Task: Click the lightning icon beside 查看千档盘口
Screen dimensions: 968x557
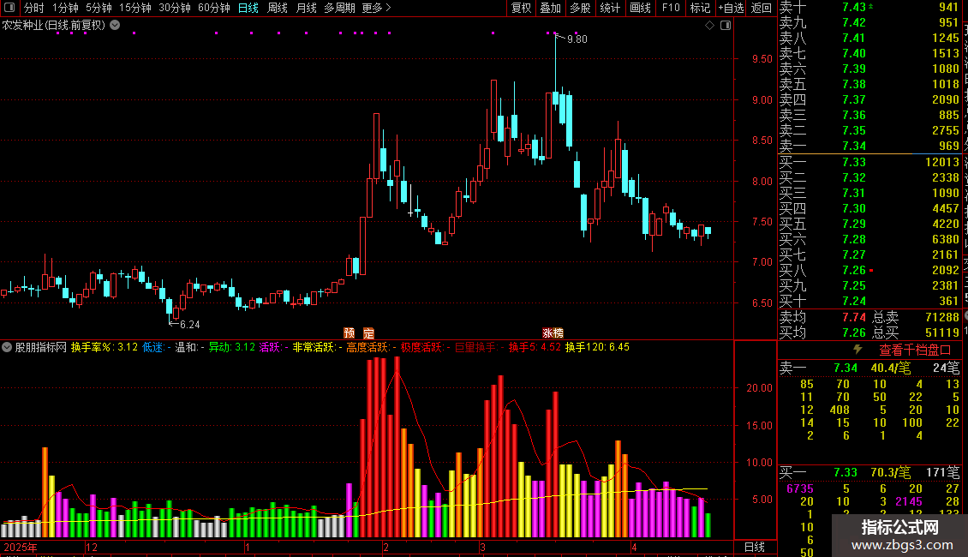Action: click(857, 350)
